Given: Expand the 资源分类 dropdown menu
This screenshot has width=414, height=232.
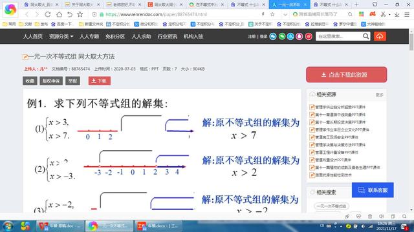Looking at the screenshot, I should pos(61,36).
